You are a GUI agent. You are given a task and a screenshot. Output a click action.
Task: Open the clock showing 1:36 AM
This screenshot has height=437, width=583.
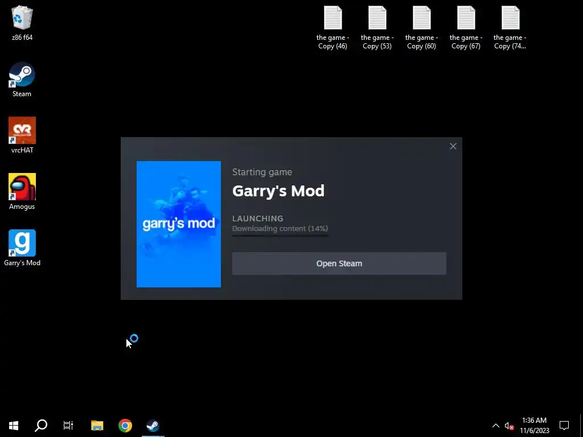point(534,426)
